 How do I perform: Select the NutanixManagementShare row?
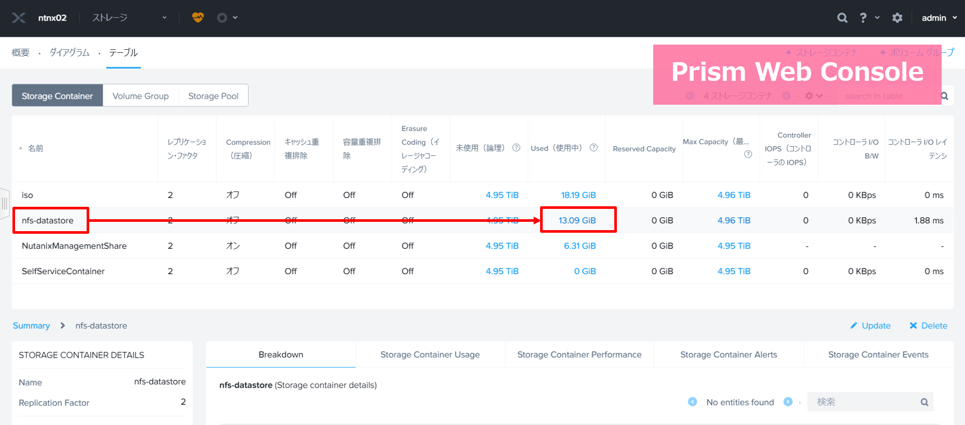point(482,246)
